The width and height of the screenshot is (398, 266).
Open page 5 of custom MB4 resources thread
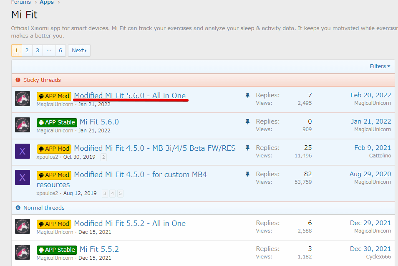coord(120,193)
